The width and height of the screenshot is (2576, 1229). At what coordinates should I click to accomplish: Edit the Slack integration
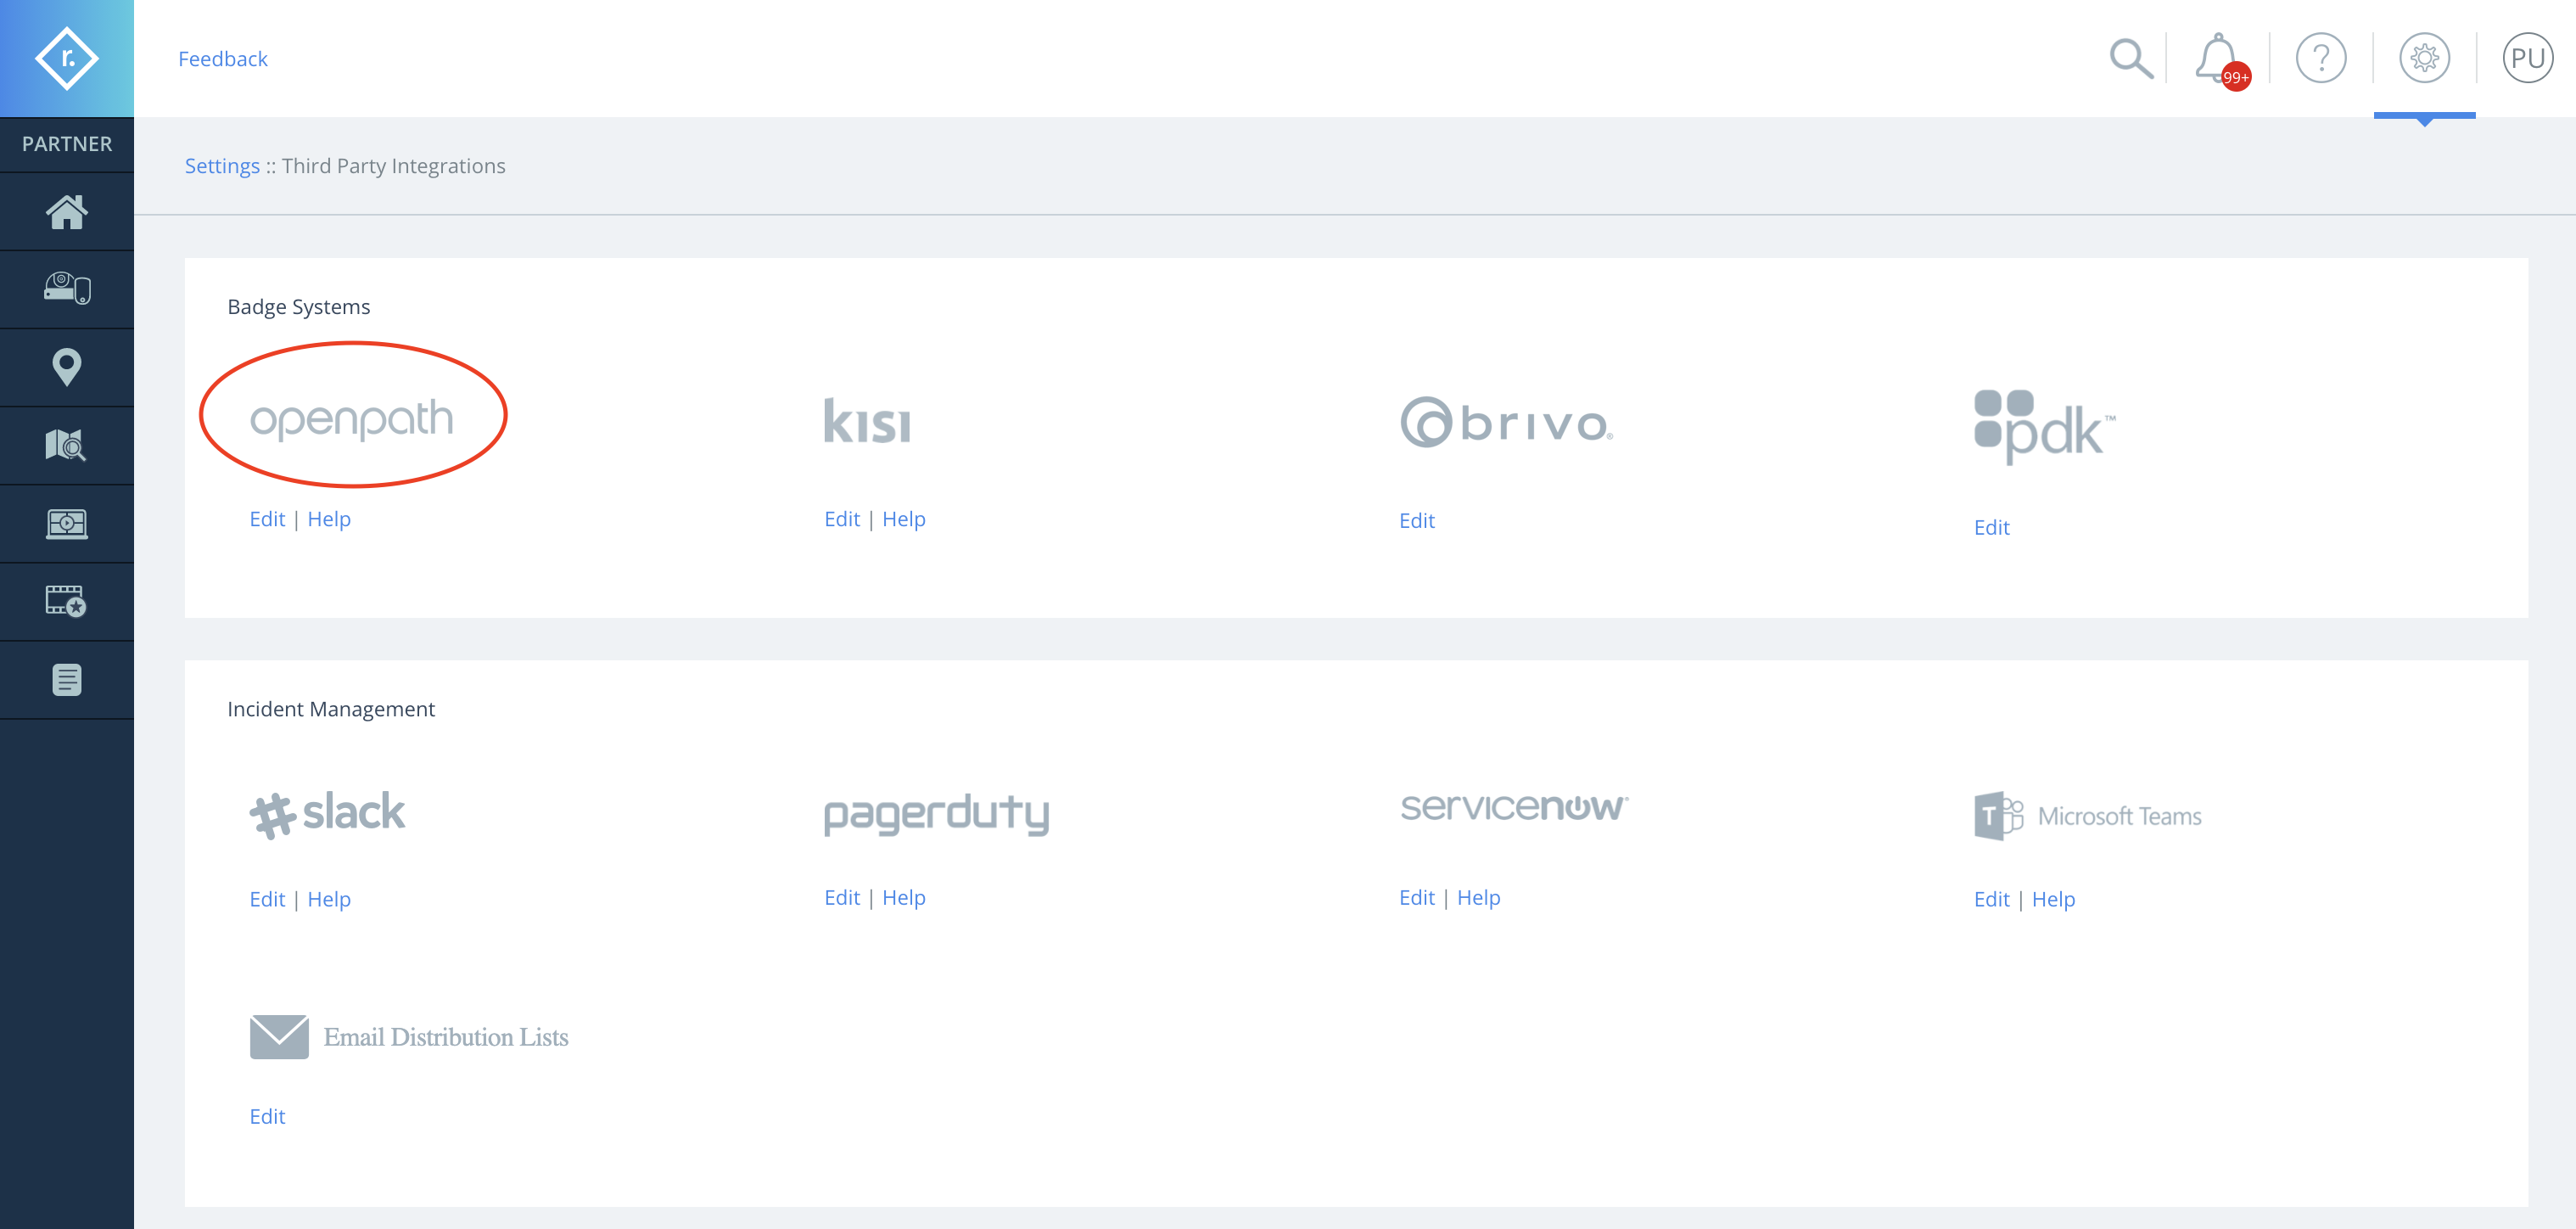[267, 899]
